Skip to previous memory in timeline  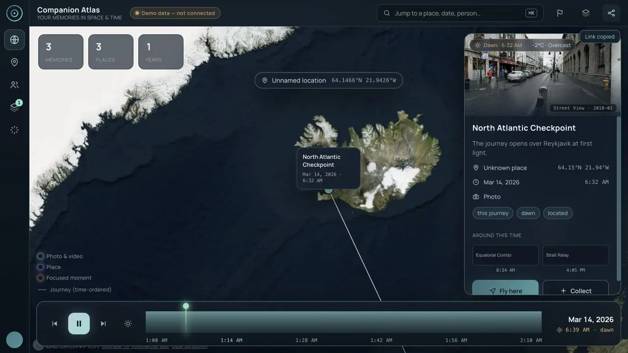(54, 324)
